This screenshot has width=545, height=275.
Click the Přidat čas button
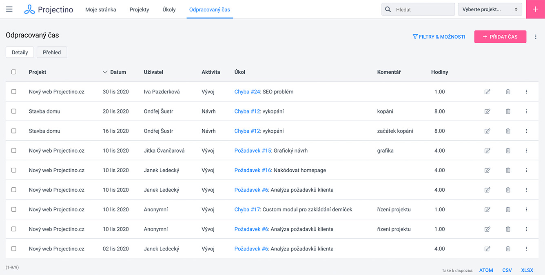click(x=500, y=37)
